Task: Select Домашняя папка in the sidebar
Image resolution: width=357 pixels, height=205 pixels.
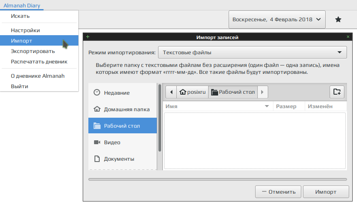Action: pyautogui.click(x=122, y=109)
